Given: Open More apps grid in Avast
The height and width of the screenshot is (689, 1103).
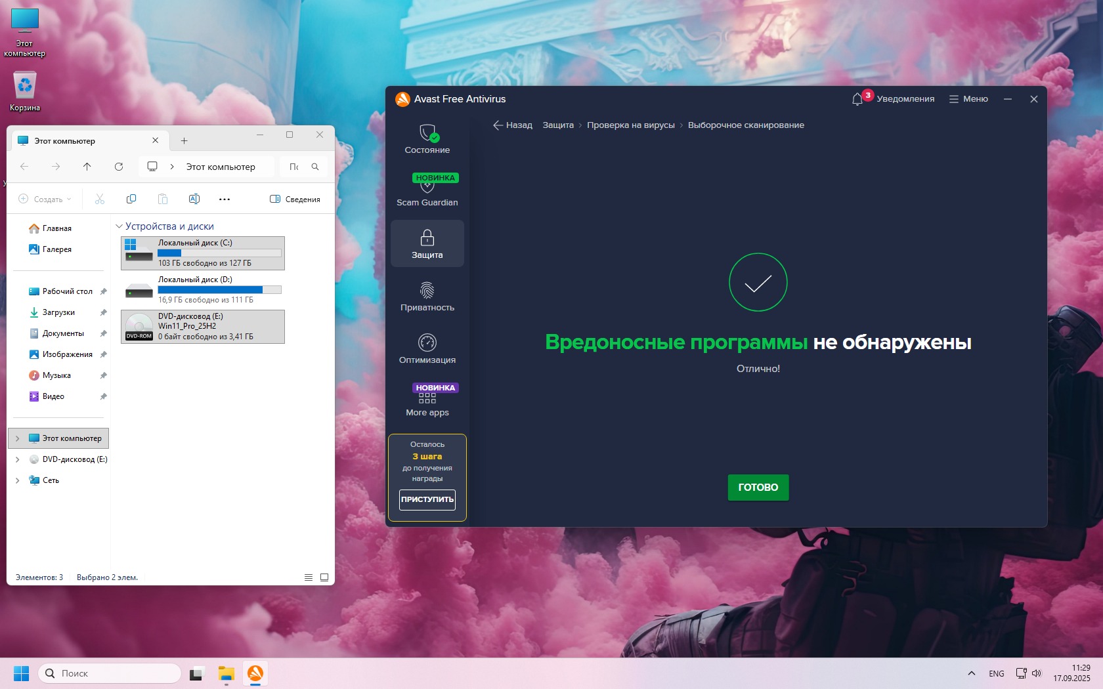Looking at the screenshot, I should point(427,401).
